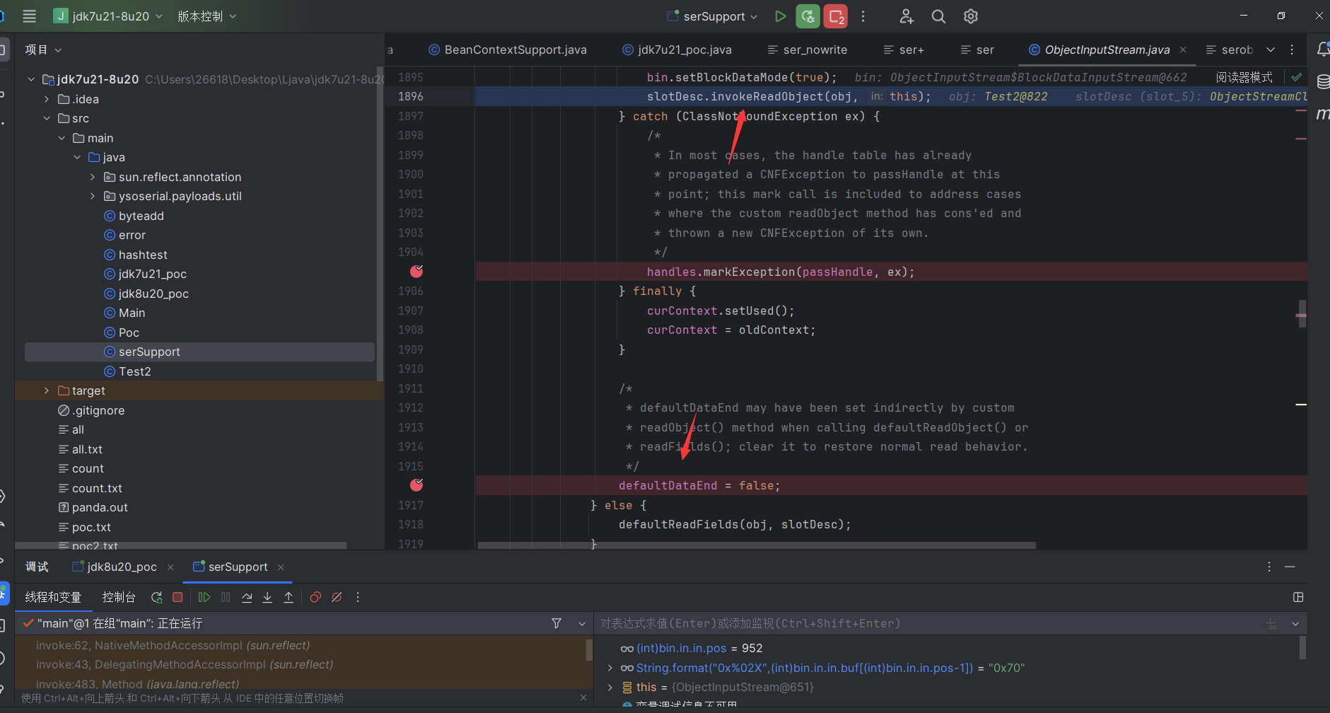Minimize the debug tool window
1330x713 pixels.
click(1290, 567)
